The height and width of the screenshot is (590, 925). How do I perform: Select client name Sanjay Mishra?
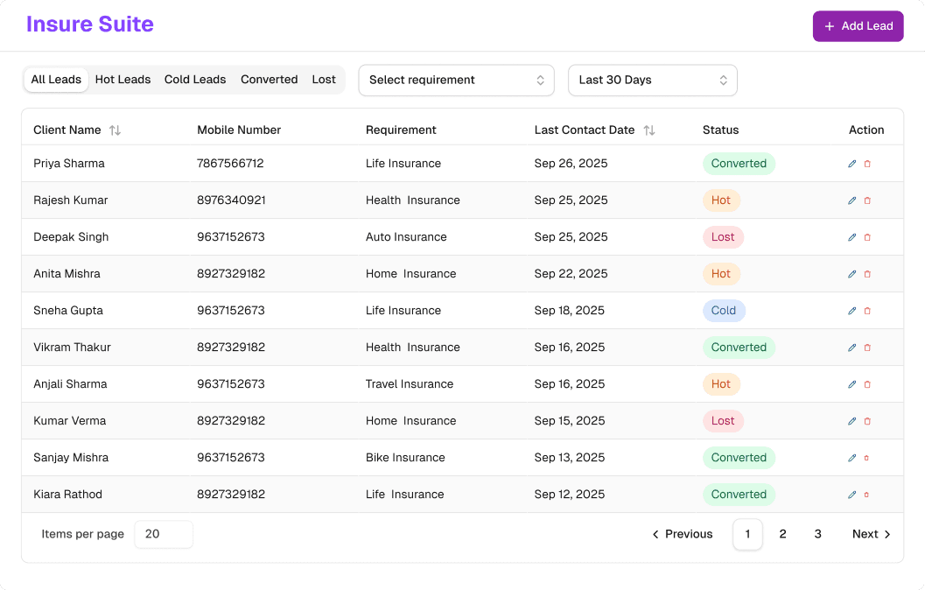(x=71, y=458)
